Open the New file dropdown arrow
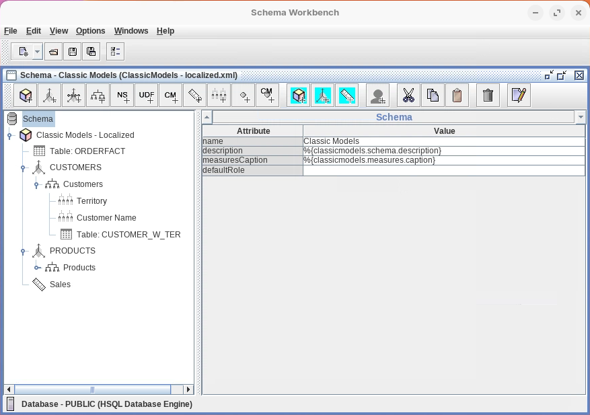This screenshot has width=590, height=415. 37,51
